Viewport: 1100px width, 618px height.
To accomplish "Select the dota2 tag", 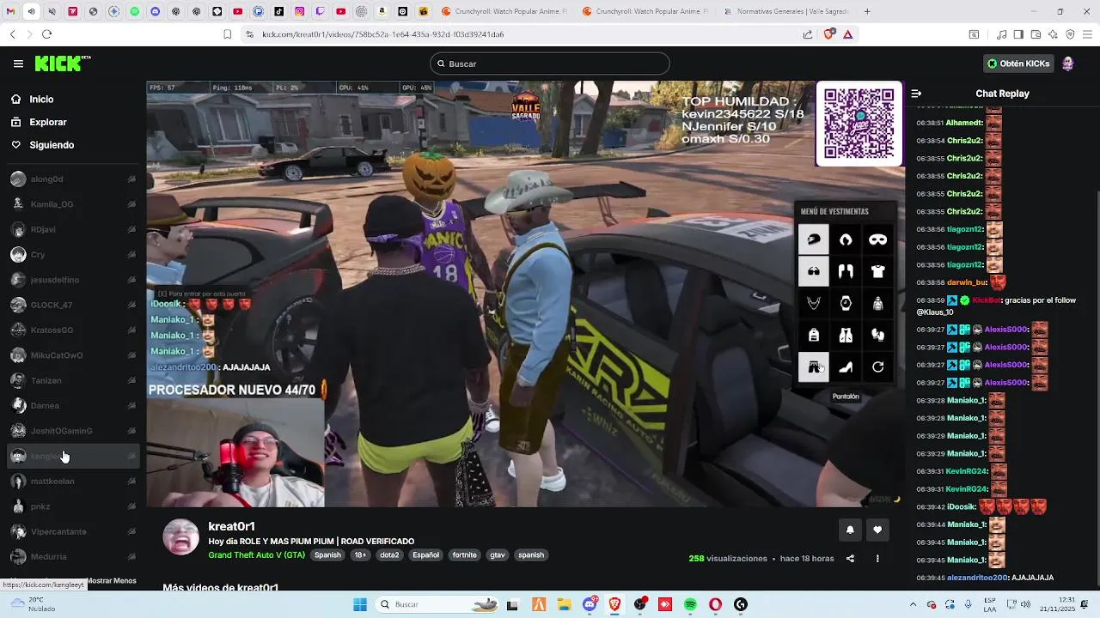I will point(389,555).
